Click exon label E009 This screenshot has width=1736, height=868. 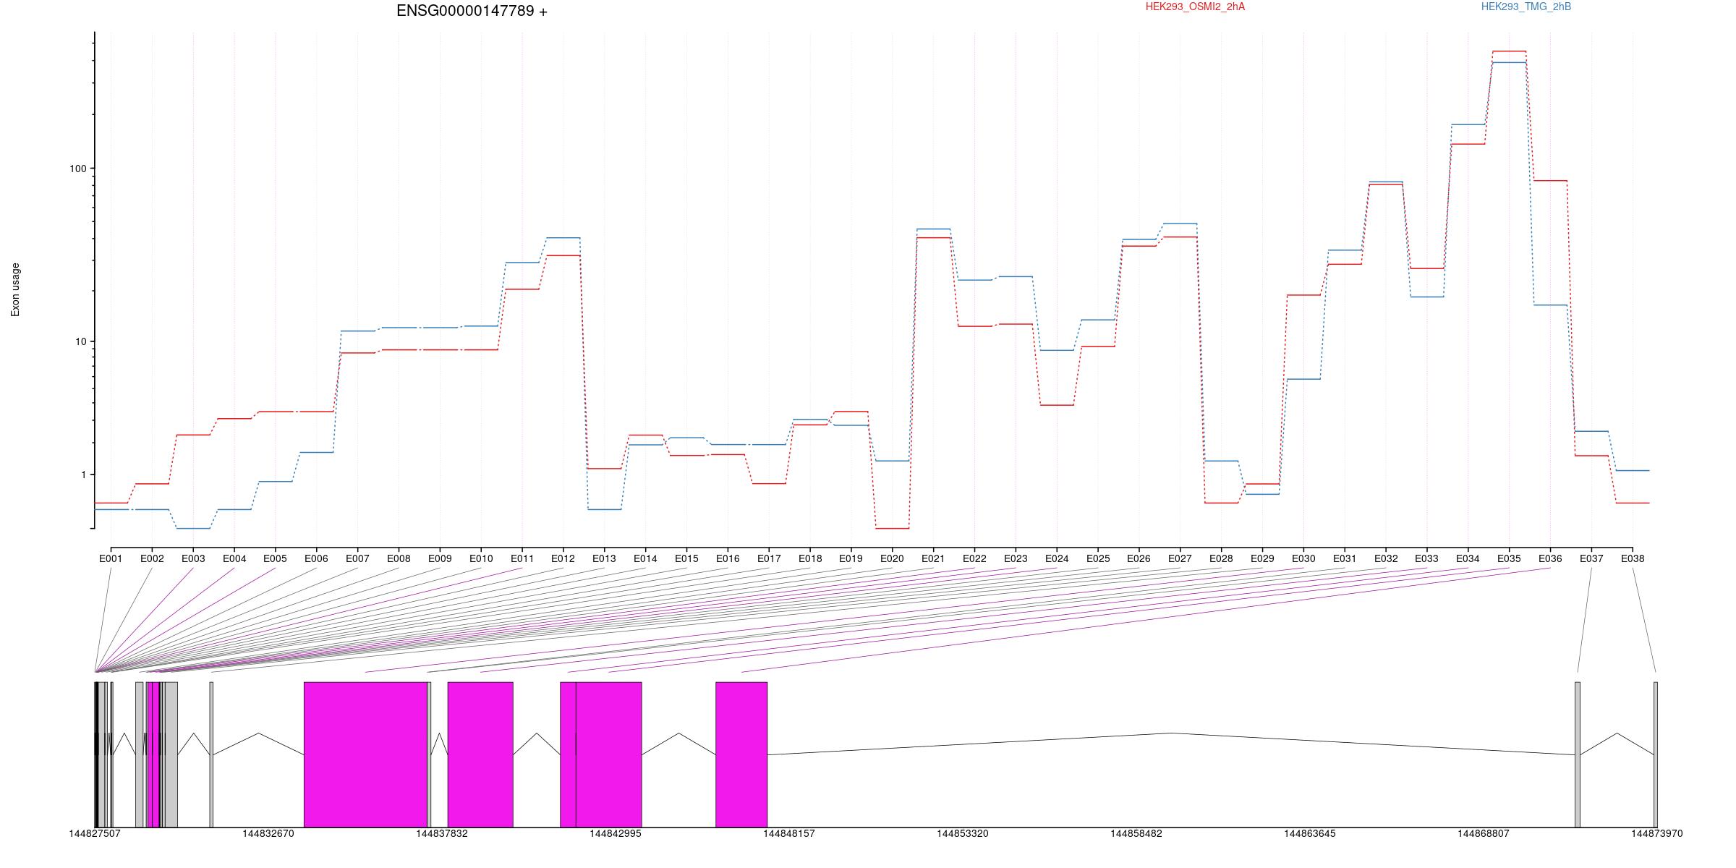tap(440, 558)
